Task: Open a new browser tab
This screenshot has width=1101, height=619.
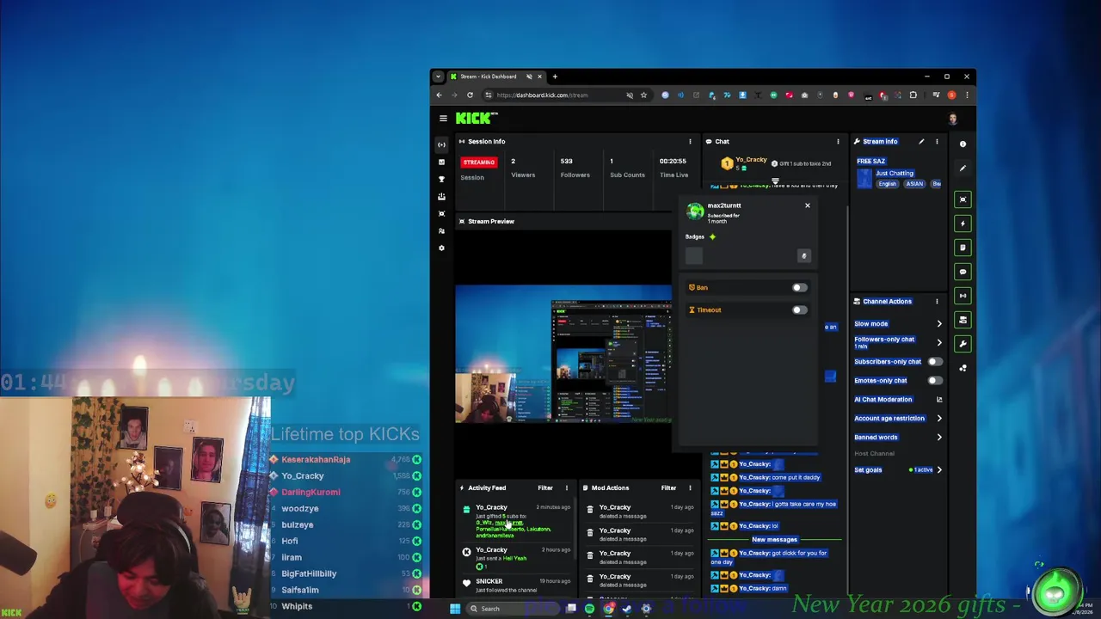Action: pyautogui.click(x=555, y=77)
